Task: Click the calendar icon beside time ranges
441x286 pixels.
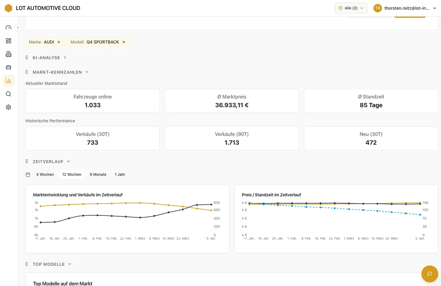Action: [28, 174]
